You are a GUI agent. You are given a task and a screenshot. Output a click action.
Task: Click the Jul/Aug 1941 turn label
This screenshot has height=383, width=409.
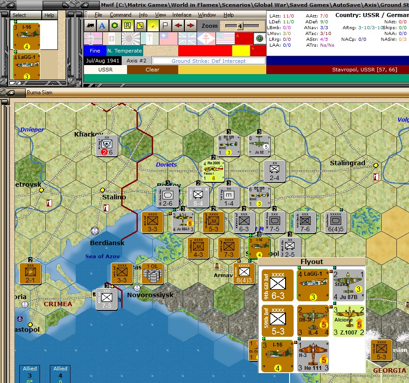coord(102,61)
